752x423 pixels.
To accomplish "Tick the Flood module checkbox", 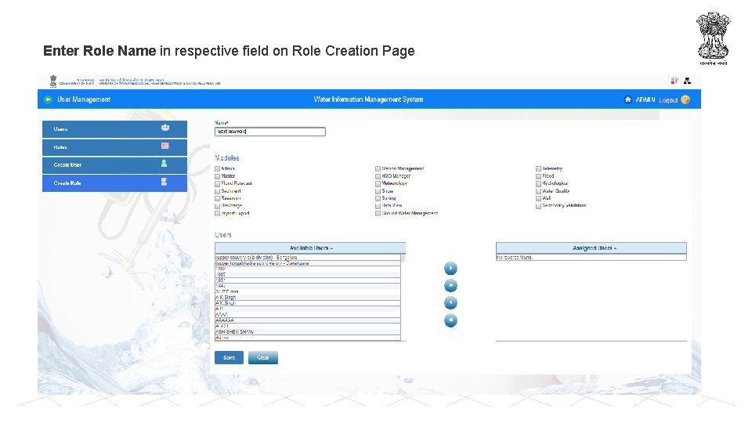I will pyautogui.click(x=539, y=176).
